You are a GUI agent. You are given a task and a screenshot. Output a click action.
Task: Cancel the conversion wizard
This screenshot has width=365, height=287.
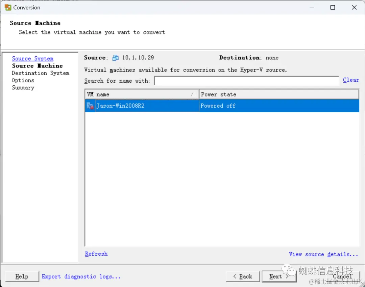(342, 277)
